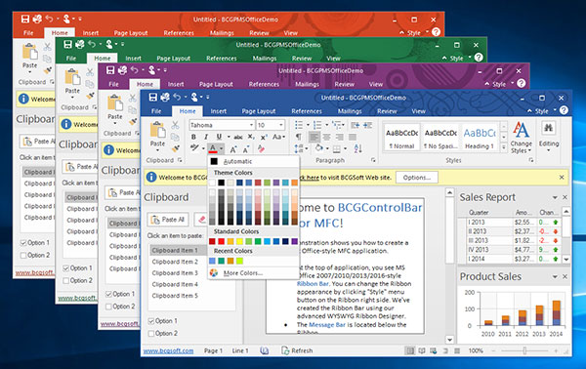Click Paste All button in blue window

168,220
